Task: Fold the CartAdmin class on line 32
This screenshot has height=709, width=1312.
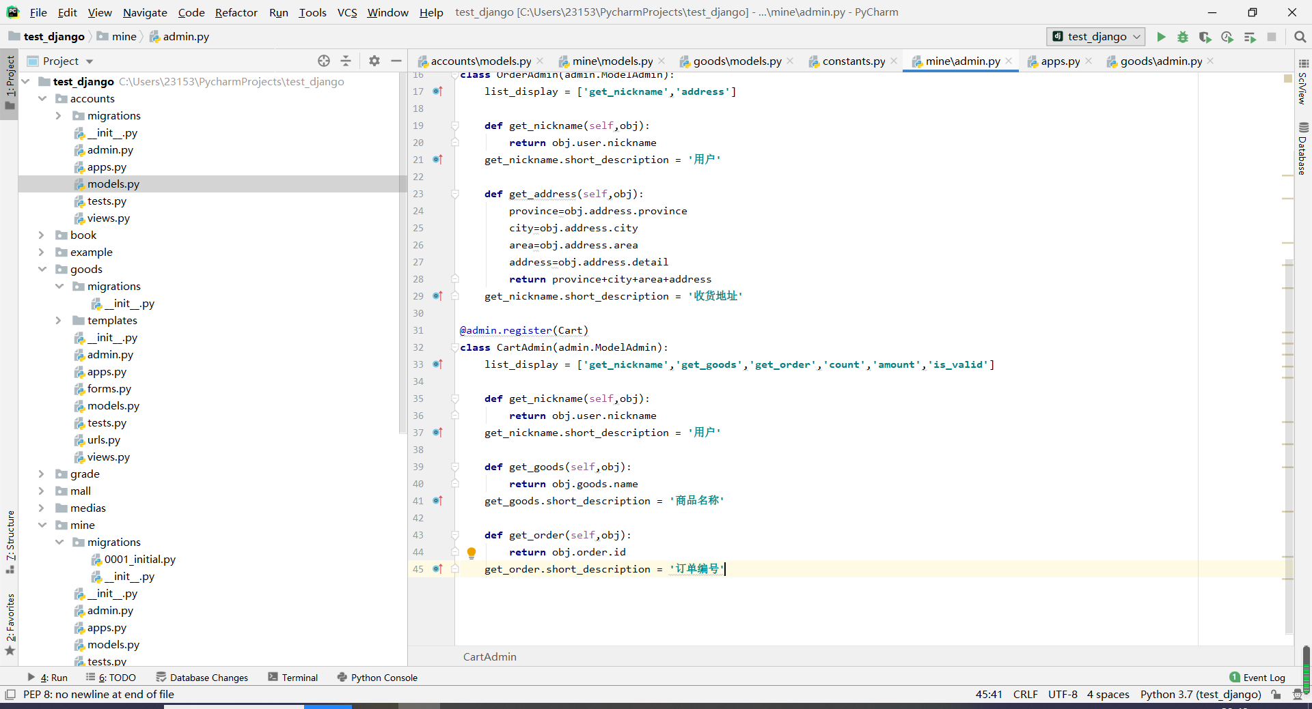Action: point(454,347)
